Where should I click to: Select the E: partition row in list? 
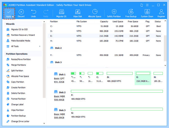(105, 36)
